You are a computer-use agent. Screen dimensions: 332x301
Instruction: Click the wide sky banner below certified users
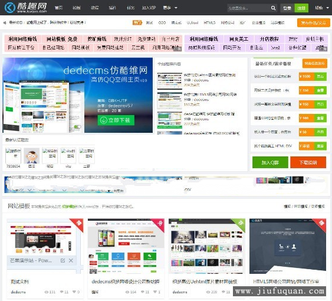tap(93, 184)
